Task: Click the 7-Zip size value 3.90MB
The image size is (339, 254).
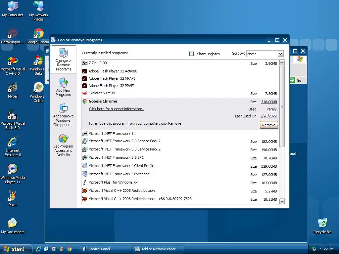Action: [271, 63]
